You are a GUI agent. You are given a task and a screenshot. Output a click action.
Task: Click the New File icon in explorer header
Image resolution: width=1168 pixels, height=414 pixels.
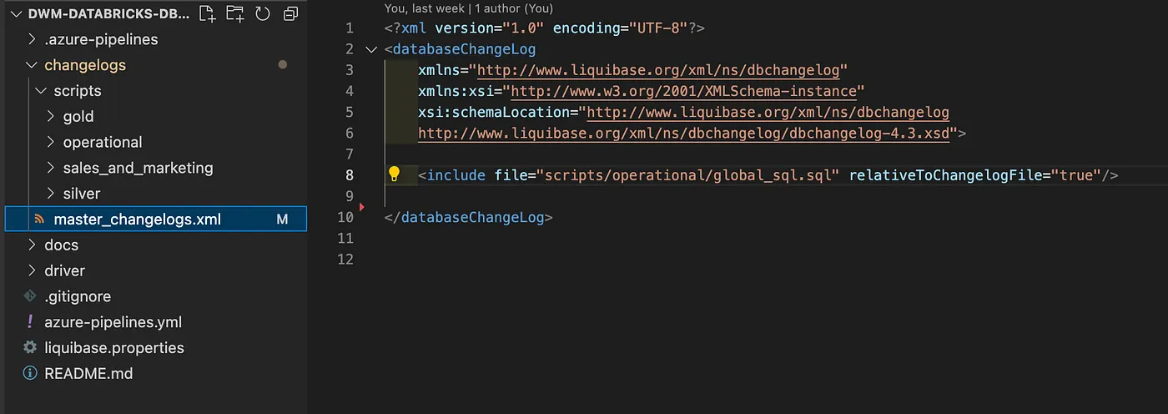(207, 13)
